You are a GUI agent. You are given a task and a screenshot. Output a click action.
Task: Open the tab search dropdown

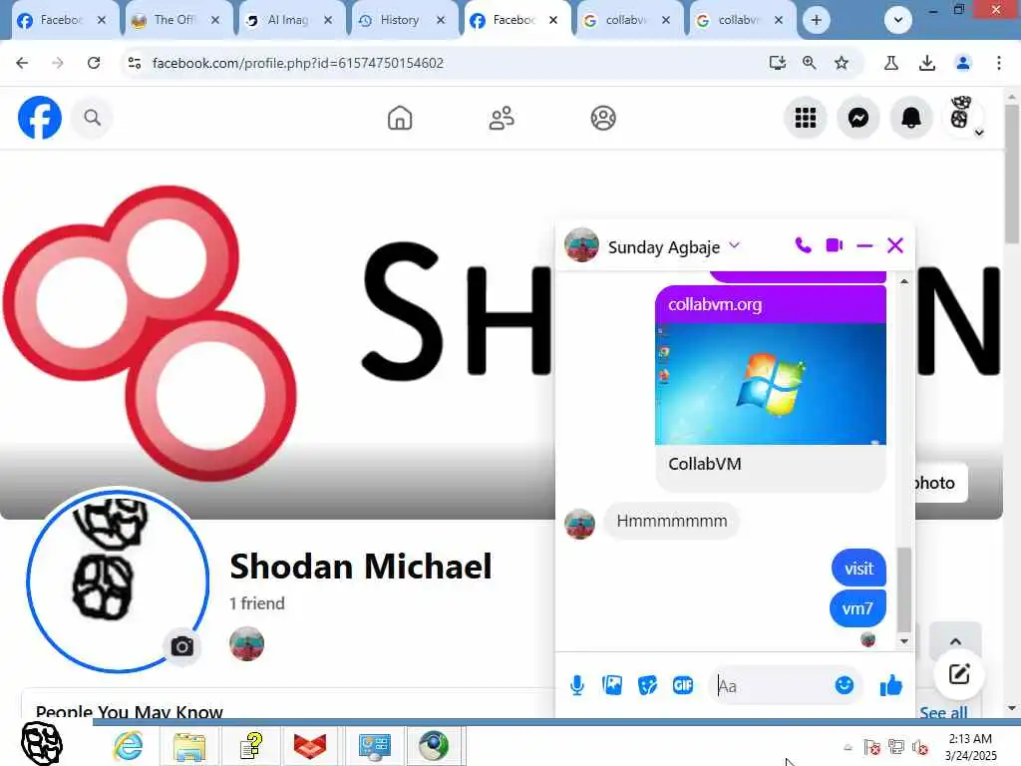pos(898,20)
